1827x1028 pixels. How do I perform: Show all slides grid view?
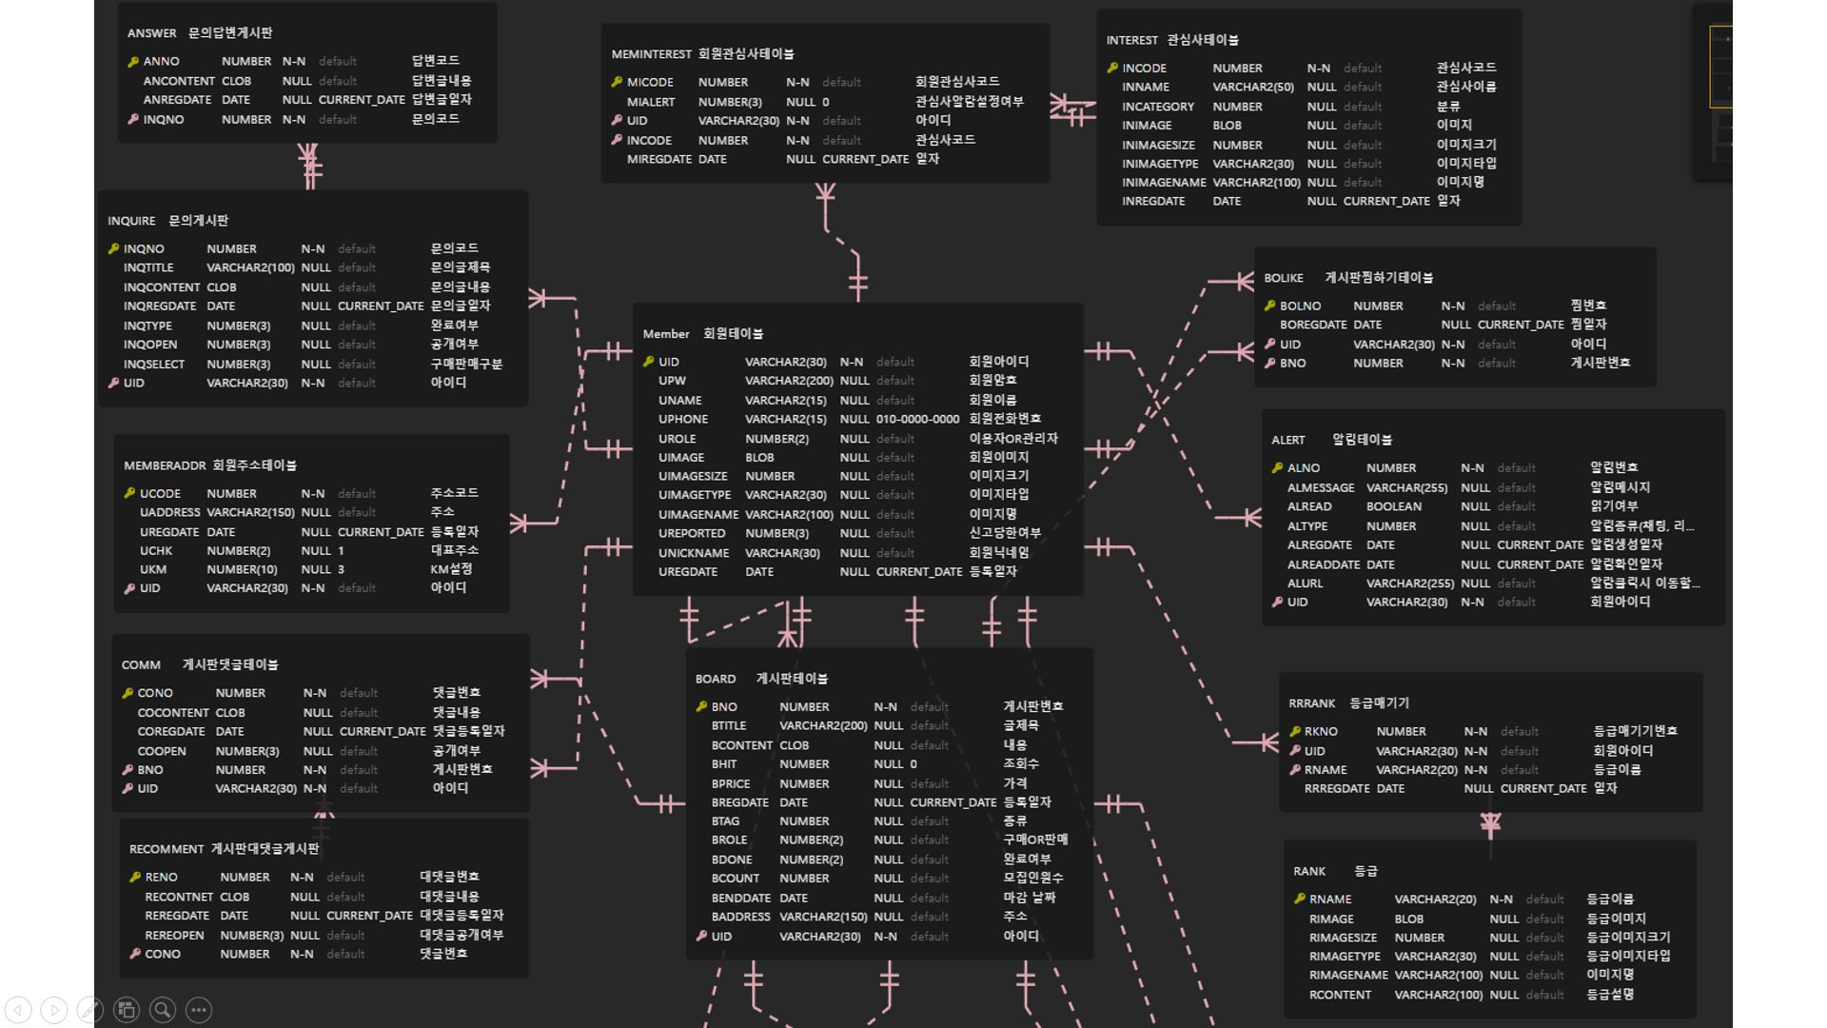point(127,1010)
